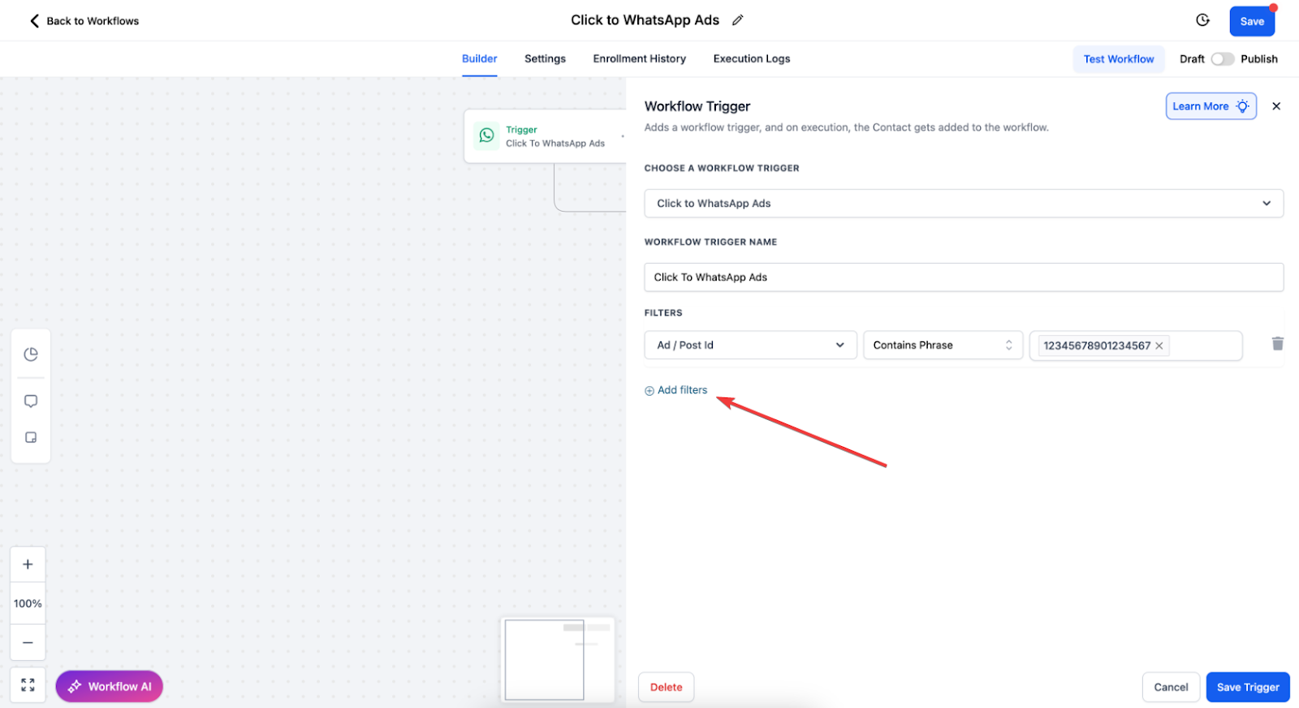Open the version history clock icon
Screen dimensions: 1299x708
point(1202,20)
